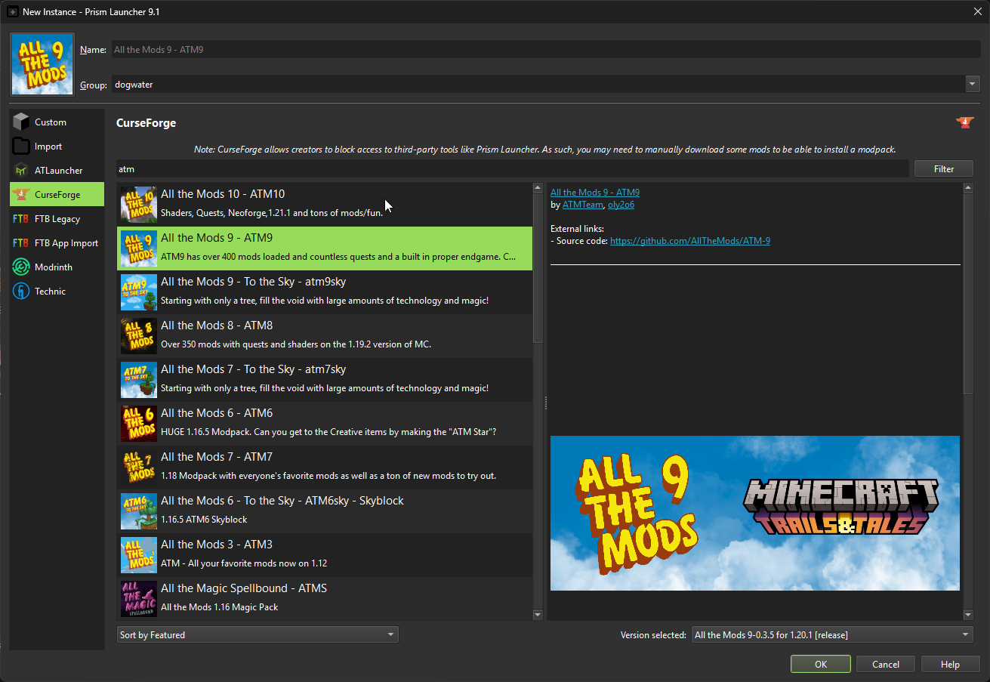Screen dimensions: 990x682
Task: Click the description pane scroll down arrow
Action: (x=969, y=616)
